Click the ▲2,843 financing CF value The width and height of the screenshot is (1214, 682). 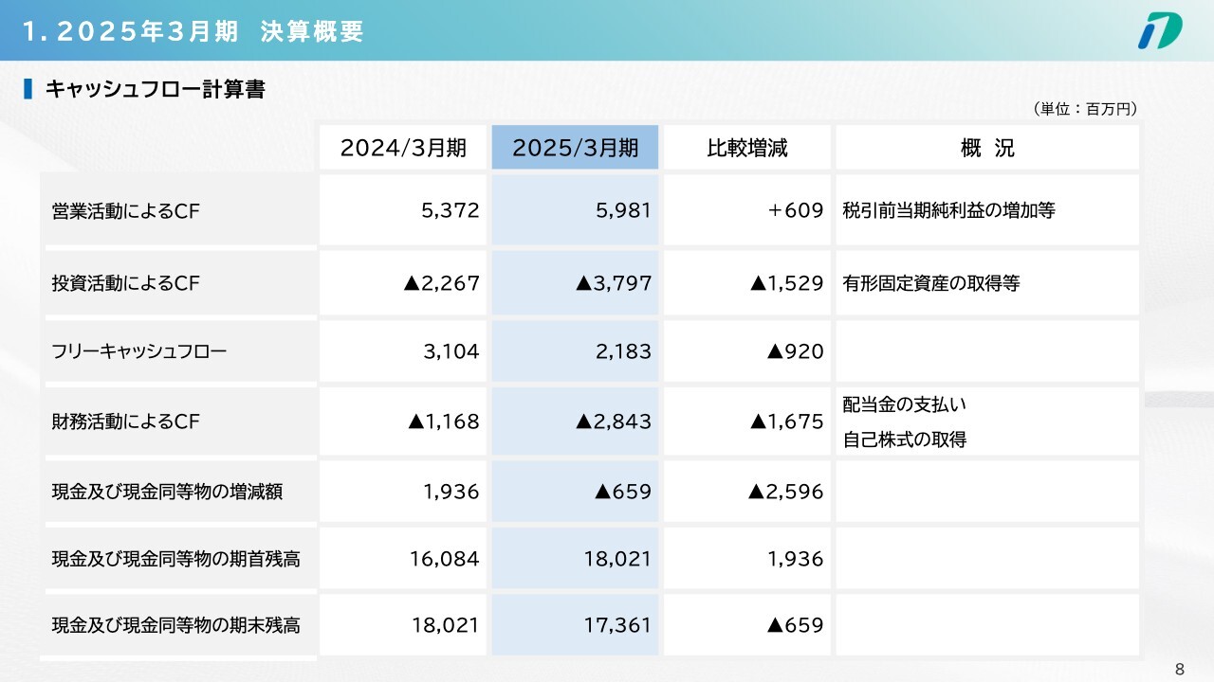(614, 422)
